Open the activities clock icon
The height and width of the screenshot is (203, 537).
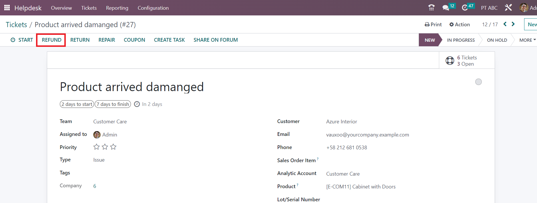(x=465, y=8)
